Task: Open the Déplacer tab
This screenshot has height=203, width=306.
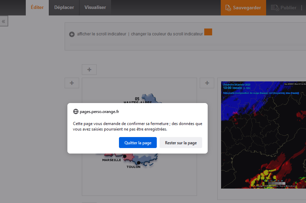Action: [x=64, y=8]
